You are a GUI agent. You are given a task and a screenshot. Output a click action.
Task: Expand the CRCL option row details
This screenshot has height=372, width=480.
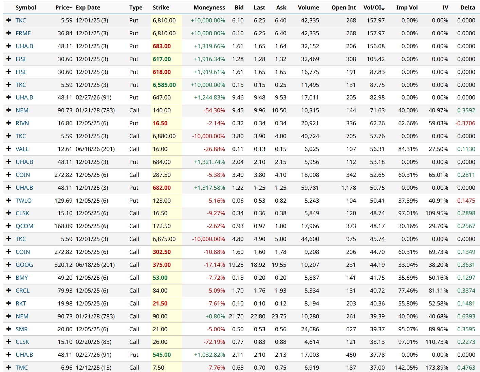[9, 291]
